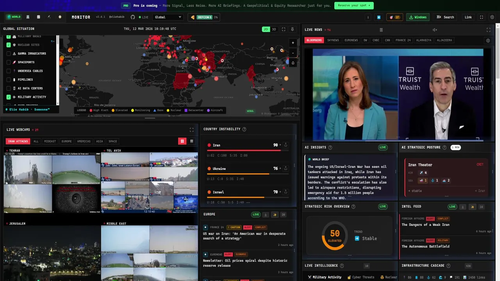
Task: Share the Israel instability score
Action: tap(286, 192)
